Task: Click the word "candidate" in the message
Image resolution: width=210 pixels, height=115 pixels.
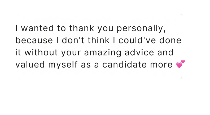Action: (125, 65)
